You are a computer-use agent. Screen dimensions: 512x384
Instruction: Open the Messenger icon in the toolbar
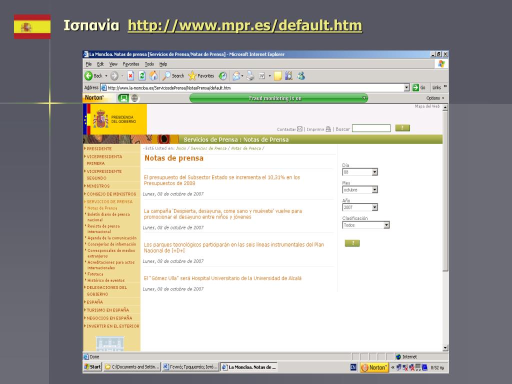pos(300,76)
